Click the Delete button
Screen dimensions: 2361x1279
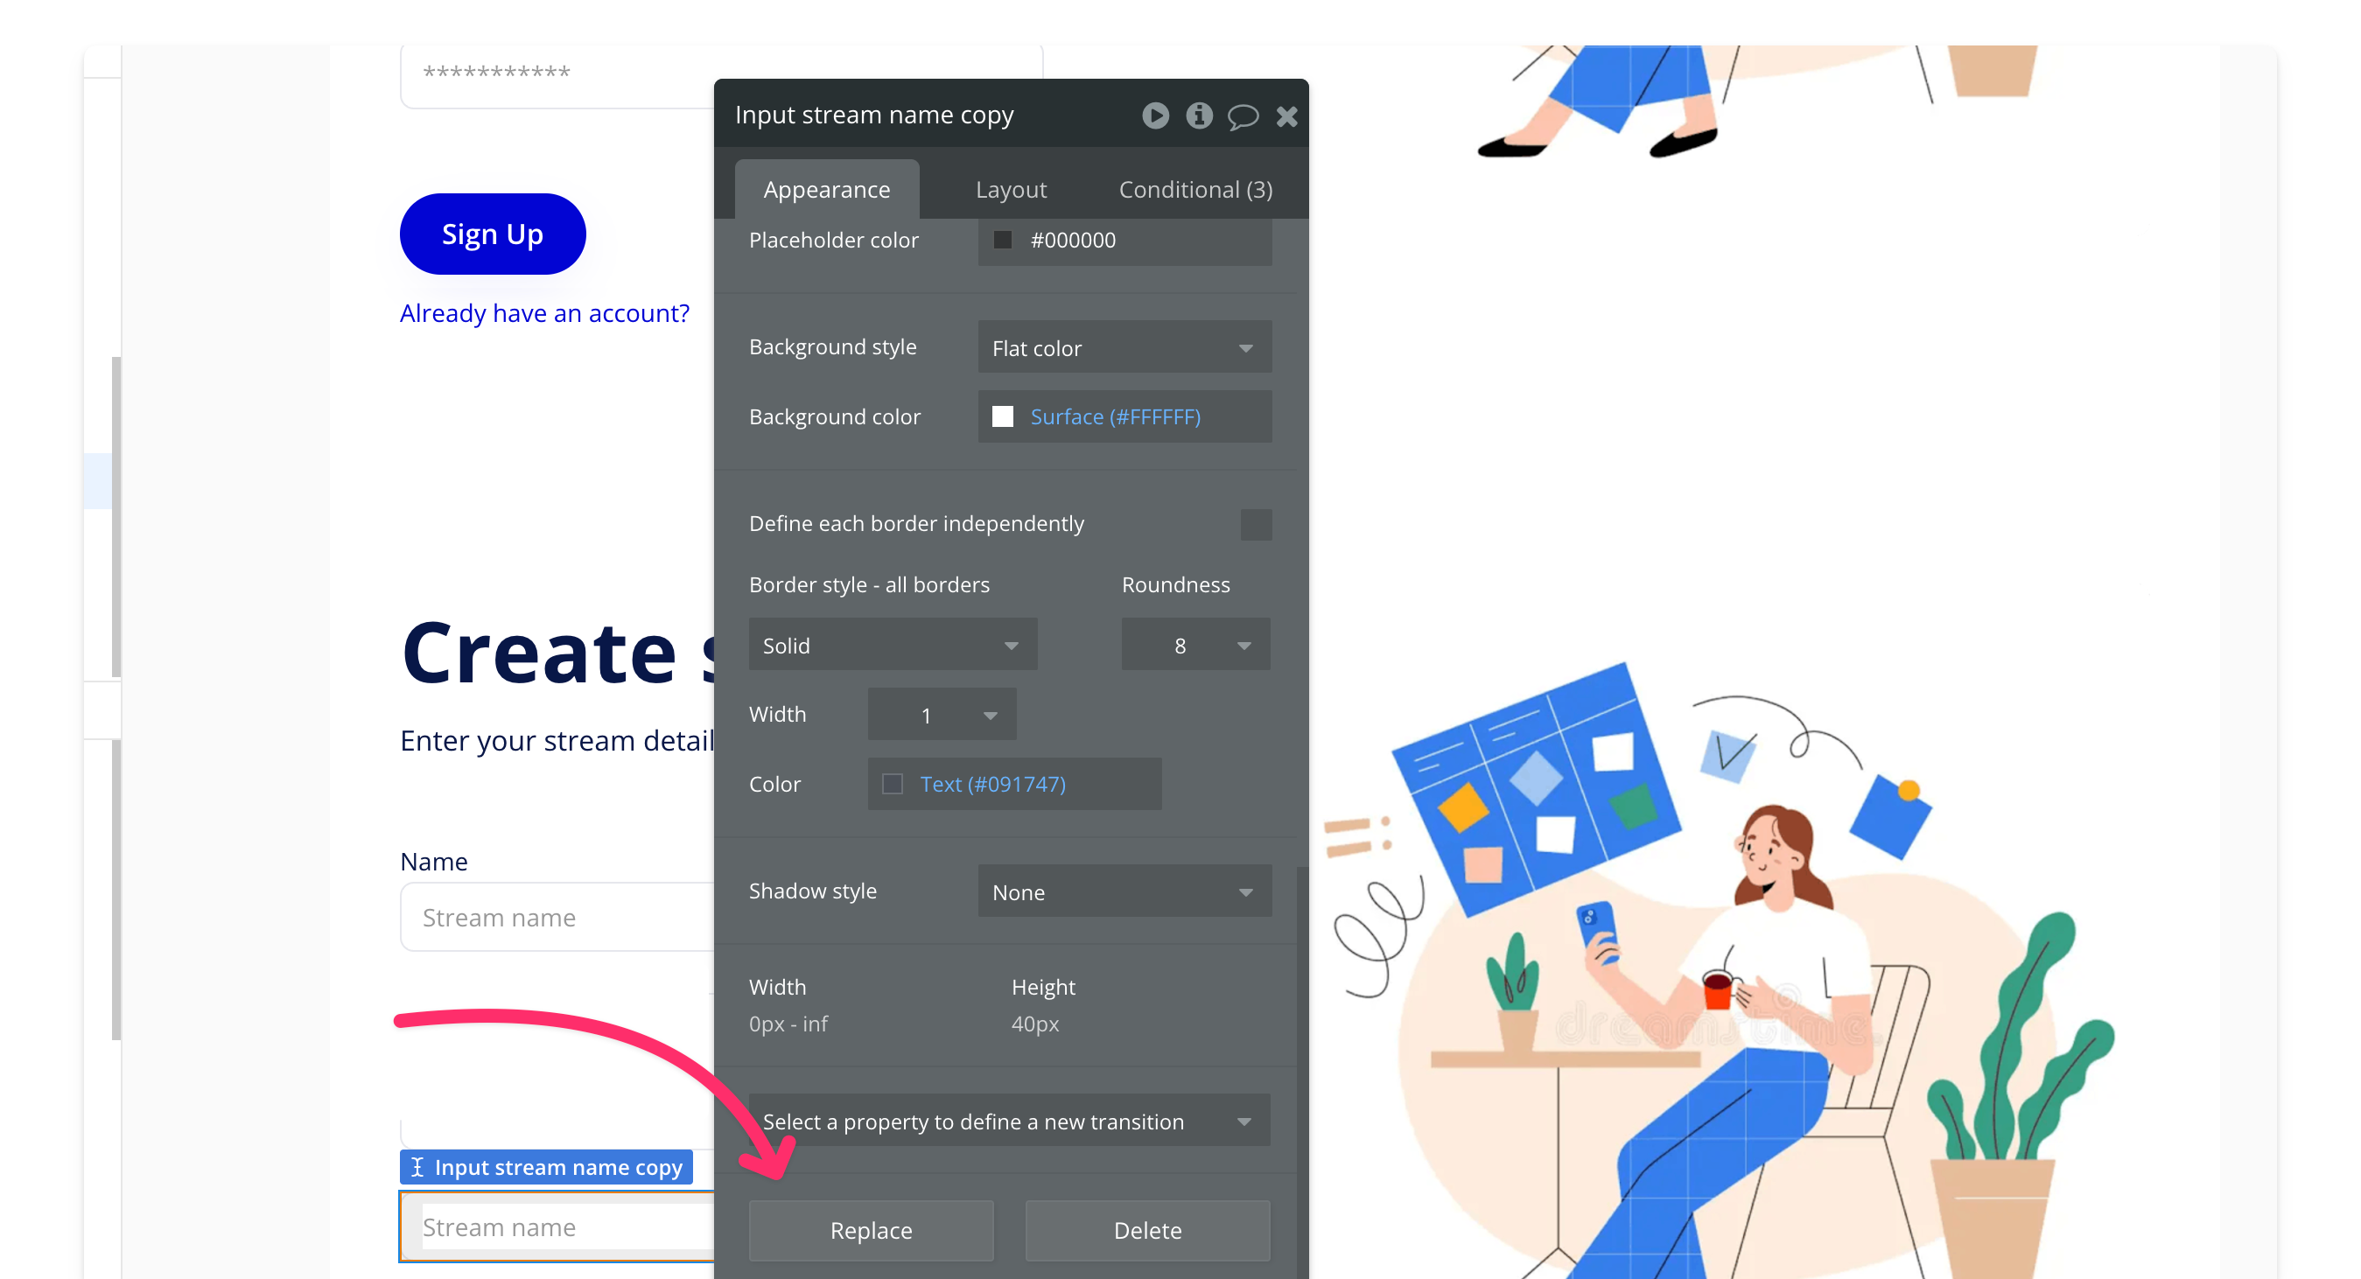[x=1146, y=1230]
